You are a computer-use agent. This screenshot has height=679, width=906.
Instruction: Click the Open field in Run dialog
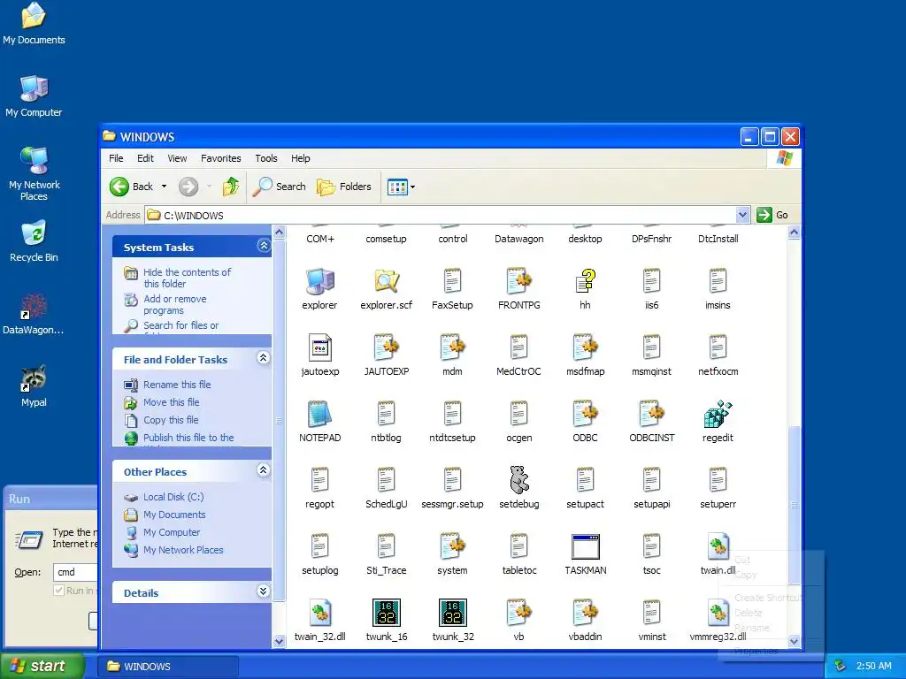click(x=75, y=572)
